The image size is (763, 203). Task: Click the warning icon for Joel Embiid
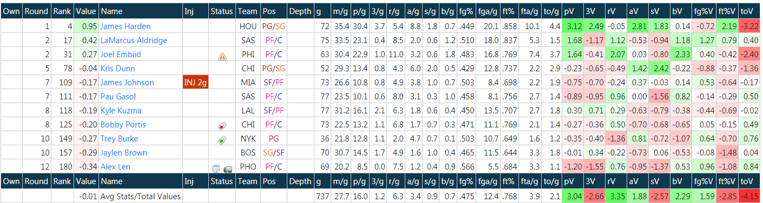(x=222, y=55)
